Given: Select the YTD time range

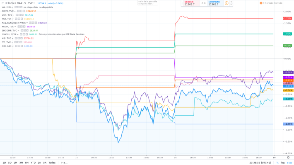Looking at the screenshot, I should click(33, 163).
